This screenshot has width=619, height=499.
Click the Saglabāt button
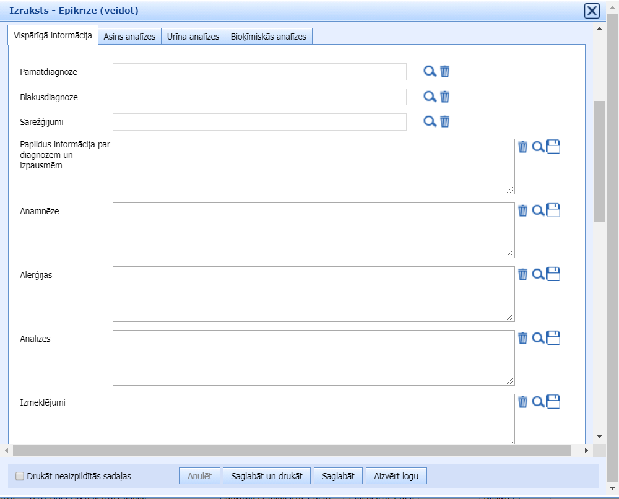[x=338, y=476]
